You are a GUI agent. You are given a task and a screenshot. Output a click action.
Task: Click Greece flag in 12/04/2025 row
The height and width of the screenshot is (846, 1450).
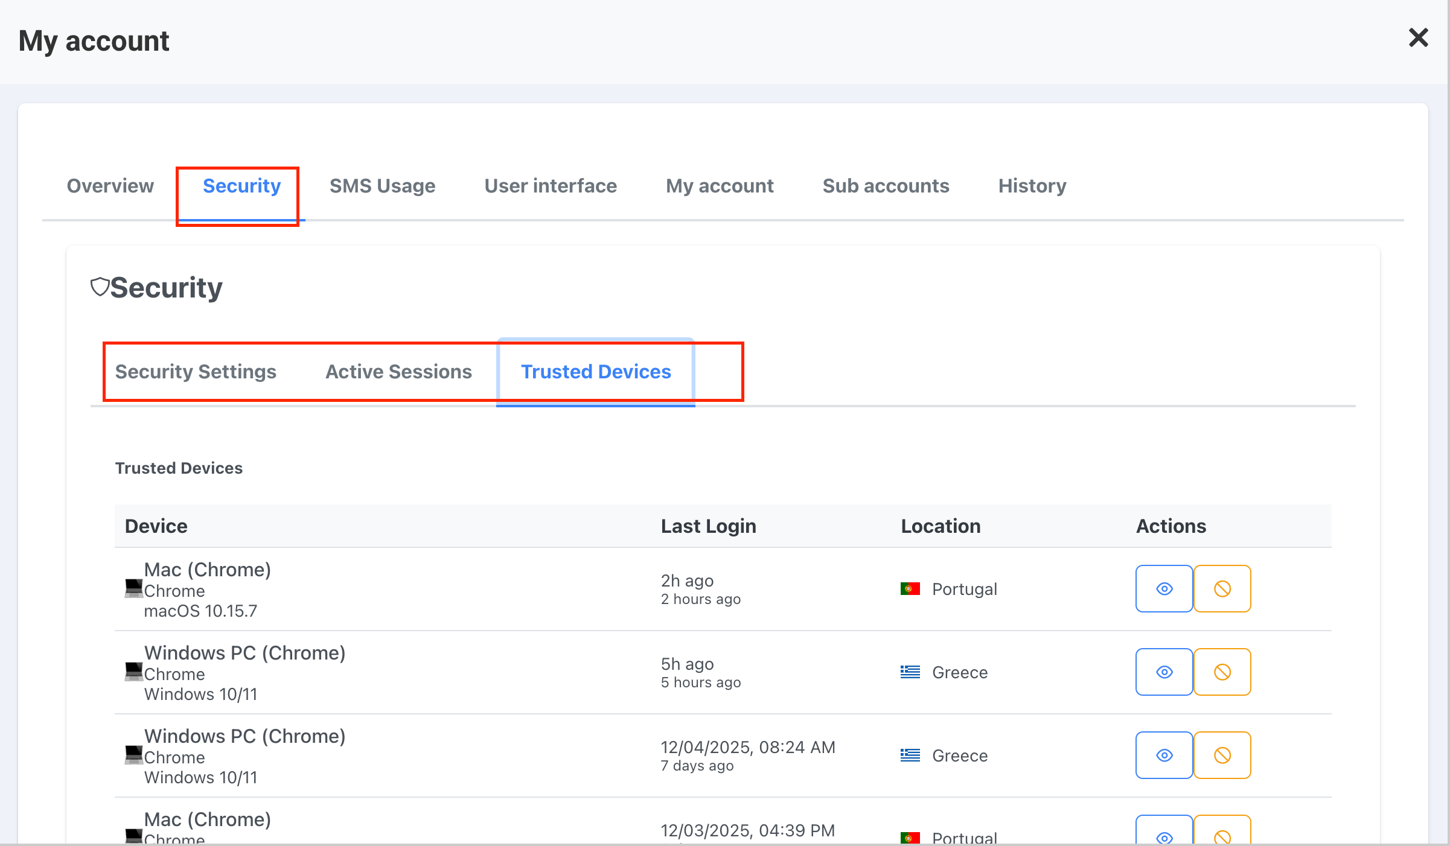click(910, 755)
